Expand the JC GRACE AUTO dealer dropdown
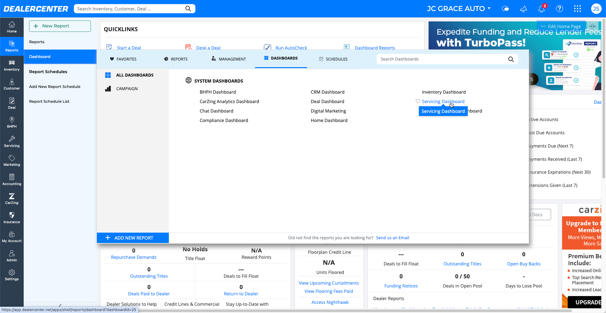This screenshot has width=606, height=313. [459, 9]
